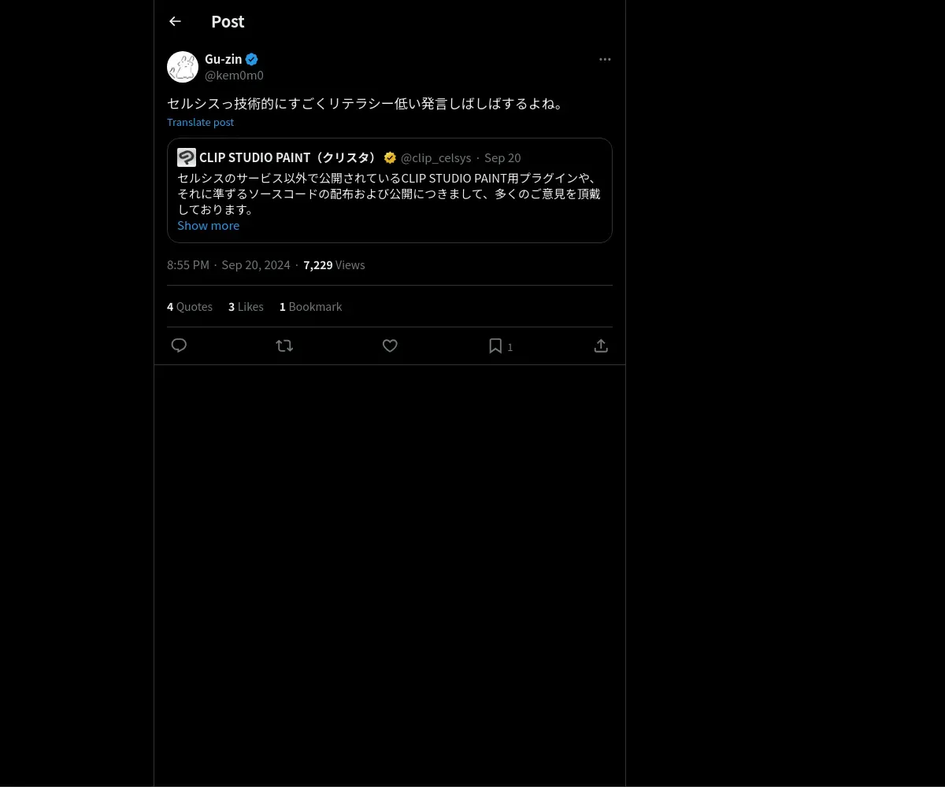Screen dimensions: 945x787
Task: Toggle the bookmark icon on the post
Action: click(x=495, y=345)
